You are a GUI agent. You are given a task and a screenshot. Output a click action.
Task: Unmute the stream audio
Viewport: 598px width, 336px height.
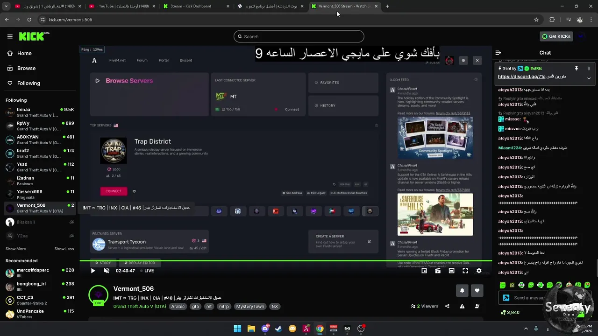pyautogui.click(x=107, y=271)
